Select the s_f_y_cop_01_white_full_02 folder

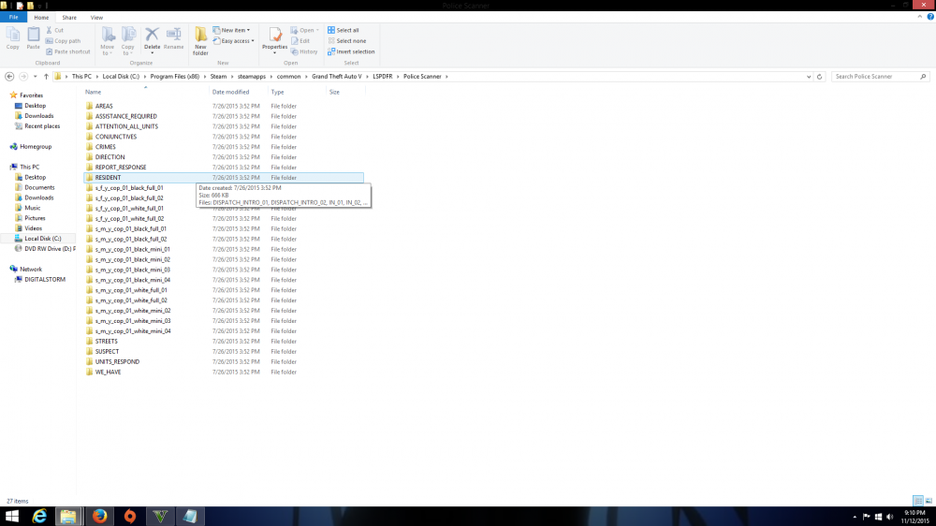129,218
